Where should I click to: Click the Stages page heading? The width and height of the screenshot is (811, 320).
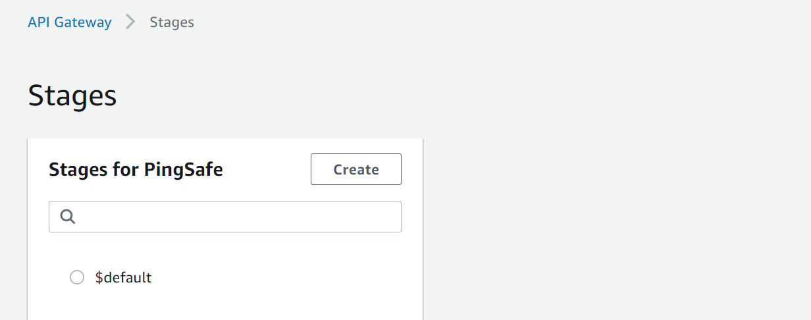pyautogui.click(x=72, y=96)
